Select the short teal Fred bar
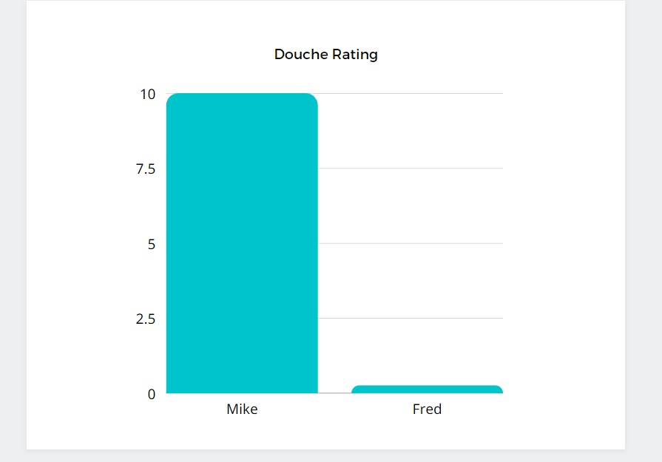 (427, 390)
